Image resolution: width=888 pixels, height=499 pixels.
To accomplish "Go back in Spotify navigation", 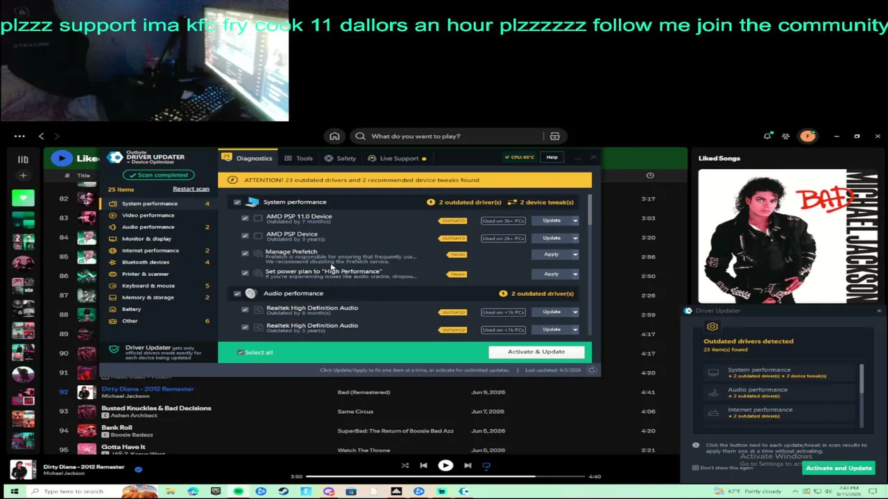I will [x=41, y=137].
